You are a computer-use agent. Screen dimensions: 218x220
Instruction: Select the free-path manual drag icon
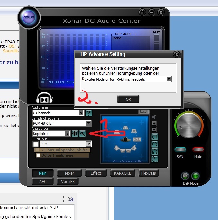pos(155,159)
